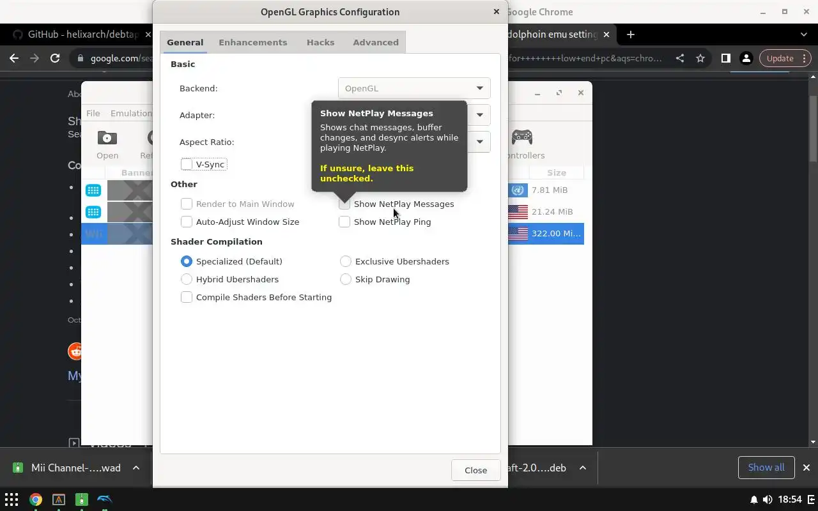Choose Hybrid Ubershaders radio button

click(187, 279)
